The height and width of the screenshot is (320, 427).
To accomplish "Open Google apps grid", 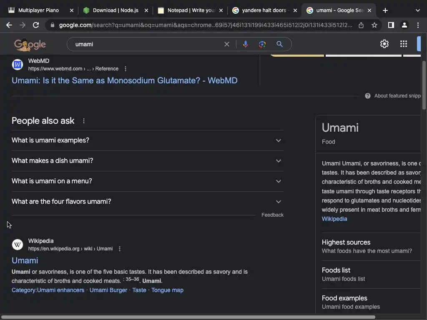I will (404, 44).
